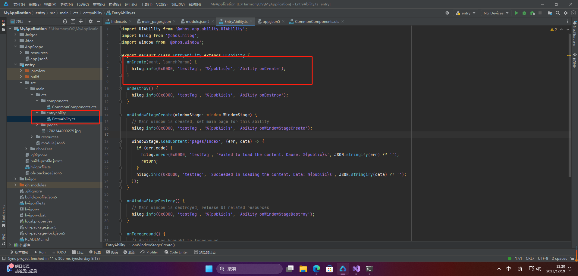Screen dimensions: 578x276
Task: Open the 问题 problems tool window
Action: (x=95, y=252)
